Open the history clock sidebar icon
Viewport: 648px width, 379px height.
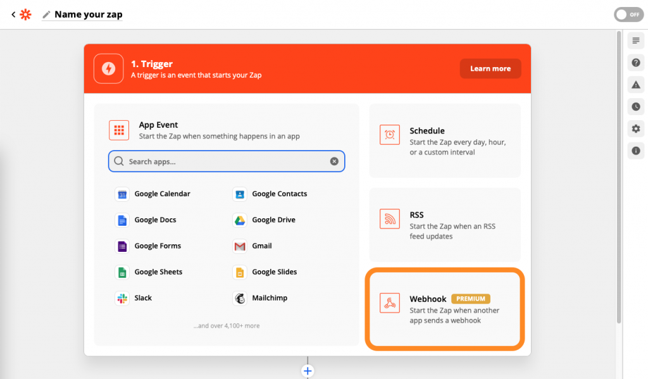click(635, 107)
